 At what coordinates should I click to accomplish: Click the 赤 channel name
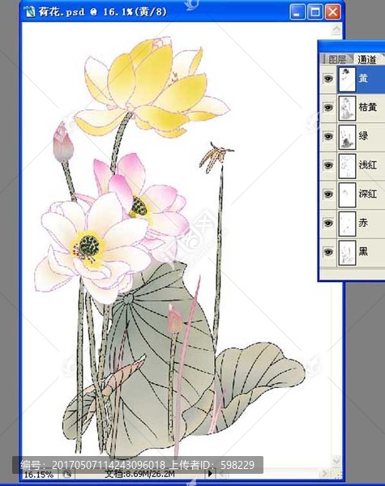point(363,223)
